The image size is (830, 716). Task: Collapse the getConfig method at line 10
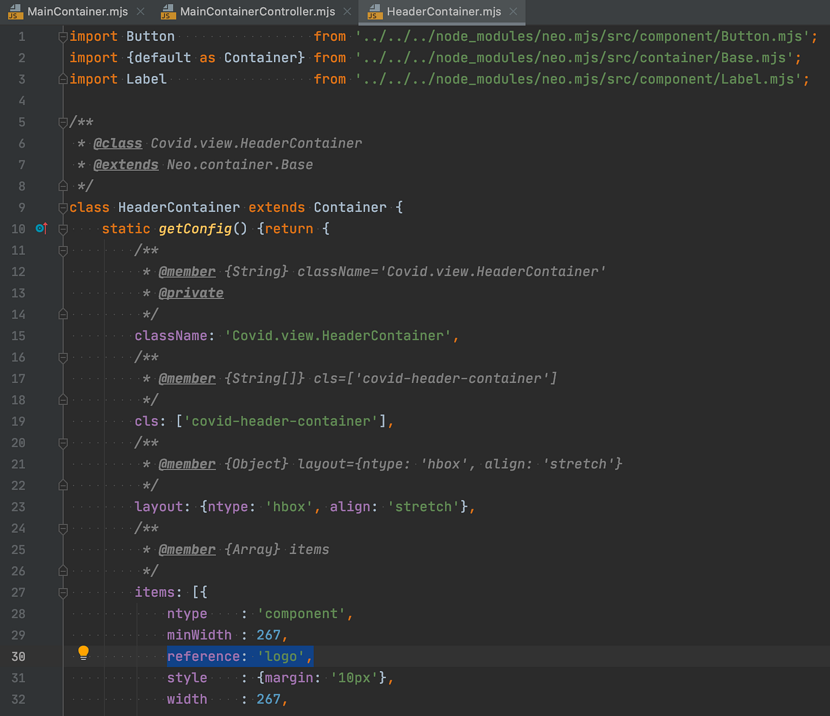[63, 228]
